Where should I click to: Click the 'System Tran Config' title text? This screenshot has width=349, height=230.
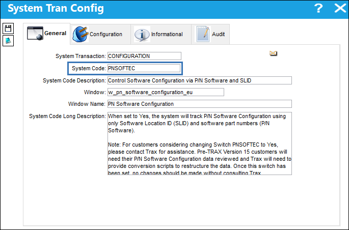pos(56,9)
